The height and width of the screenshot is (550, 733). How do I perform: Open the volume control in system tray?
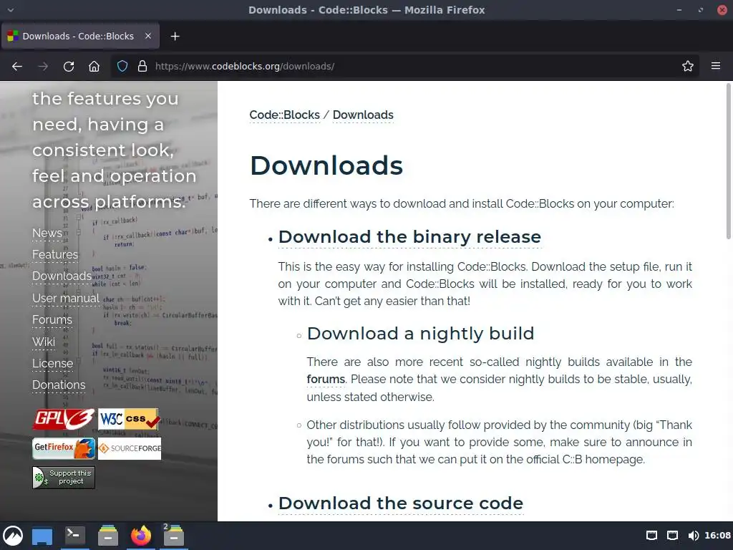click(x=693, y=536)
